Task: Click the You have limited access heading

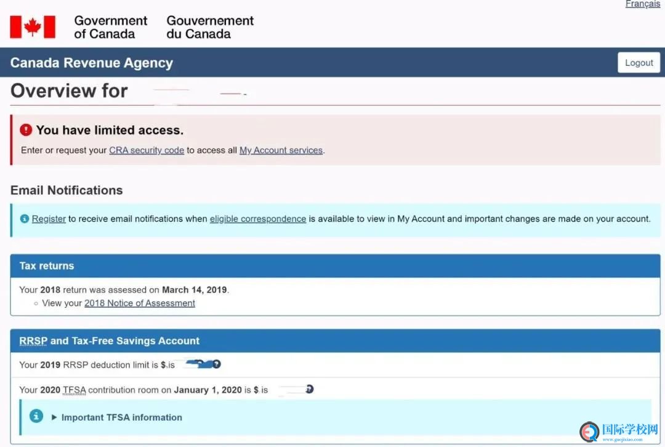Action: [110, 130]
